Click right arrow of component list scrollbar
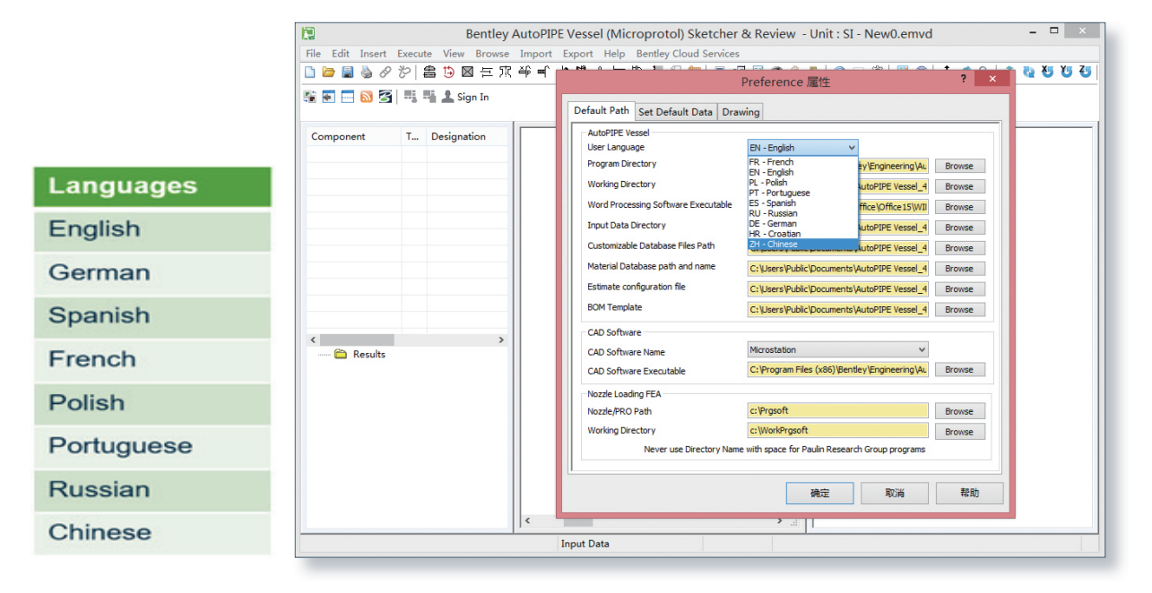The width and height of the screenshot is (1152, 593). pos(501,340)
